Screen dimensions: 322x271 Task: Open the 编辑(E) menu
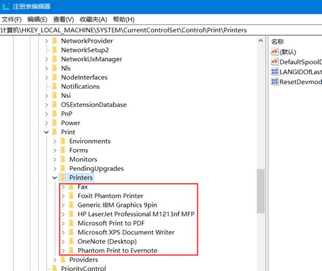38,19
